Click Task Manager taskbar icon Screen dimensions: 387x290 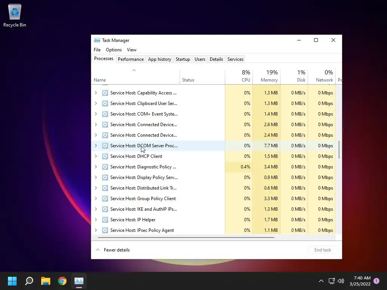[79, 281]
